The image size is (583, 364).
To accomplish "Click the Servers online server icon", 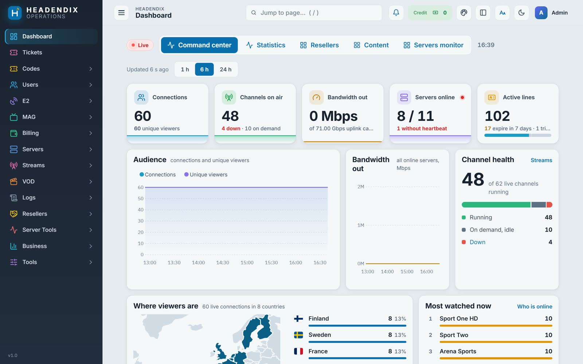I will (404, 97).
